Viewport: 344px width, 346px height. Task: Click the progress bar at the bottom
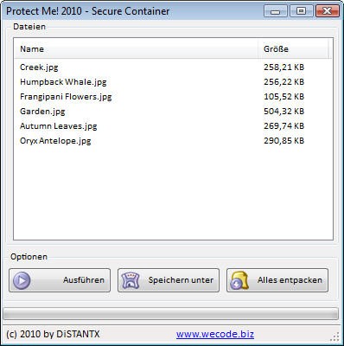pyautogui.click(x=170, y=313)
